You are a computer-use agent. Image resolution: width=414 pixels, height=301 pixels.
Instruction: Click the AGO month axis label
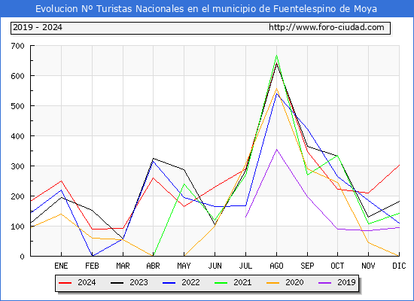pyautogui.click(x=276, y=266)
